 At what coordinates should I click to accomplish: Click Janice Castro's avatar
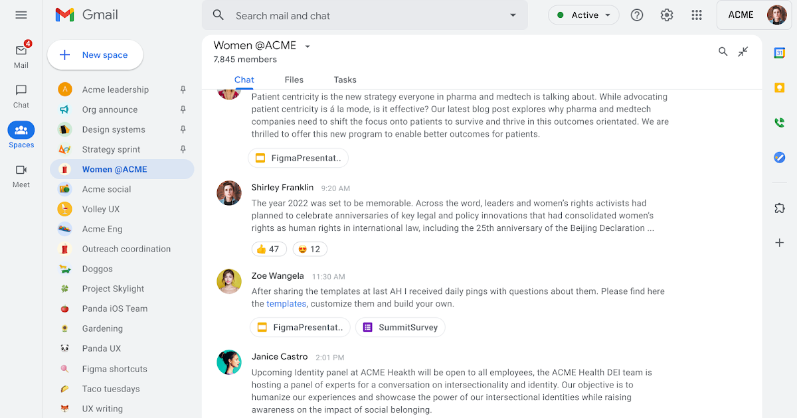(229, 362)
